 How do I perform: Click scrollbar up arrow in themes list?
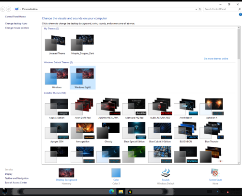pos(239,28)
